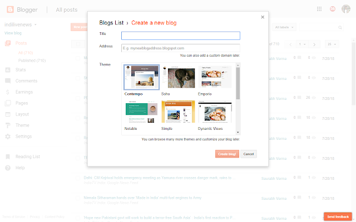Close the Create a new blog dialog
Image resolution: width=356 pixels, height=222 pixels.
(263, 17)
